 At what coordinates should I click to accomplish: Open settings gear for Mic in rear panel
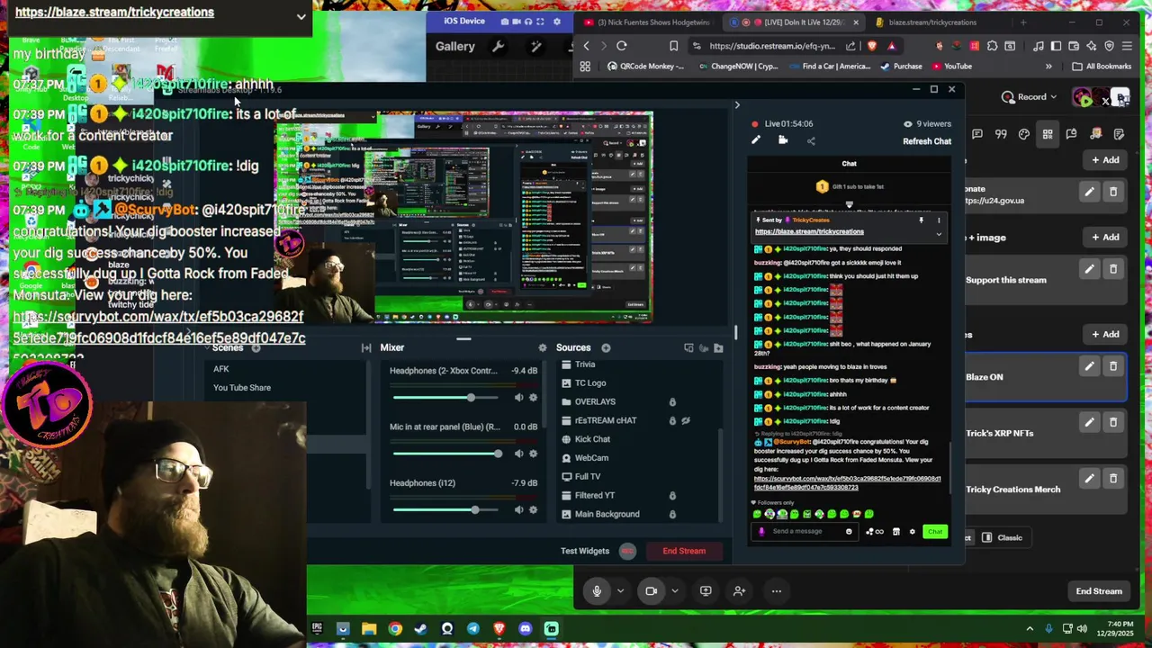tap(533, 454)
